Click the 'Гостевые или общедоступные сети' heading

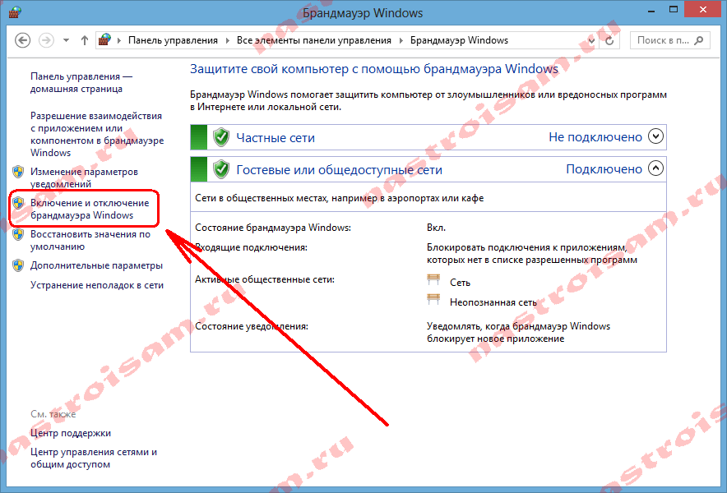(x=339, y=170)
